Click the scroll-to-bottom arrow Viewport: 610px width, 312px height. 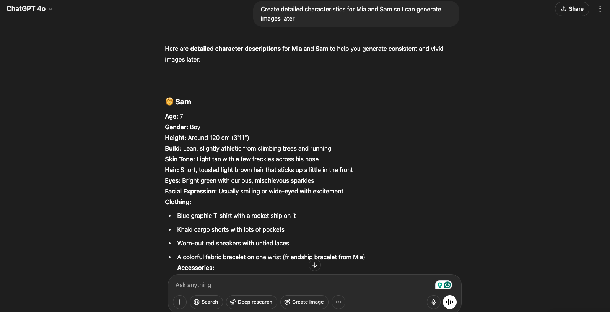pyautogui.click(x=314, y=265)
